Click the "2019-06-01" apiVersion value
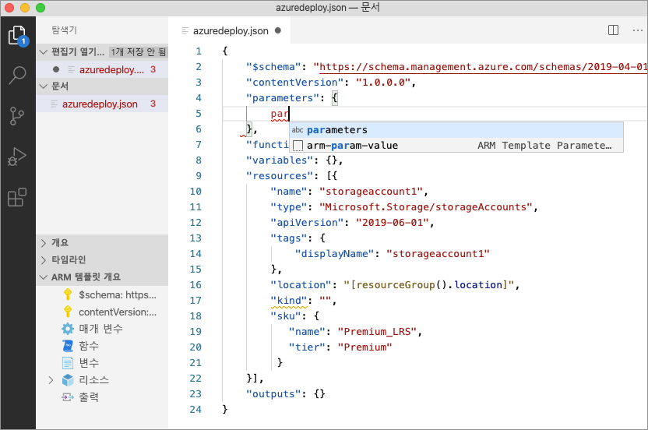The image size is (648, 430). point(393,223)
